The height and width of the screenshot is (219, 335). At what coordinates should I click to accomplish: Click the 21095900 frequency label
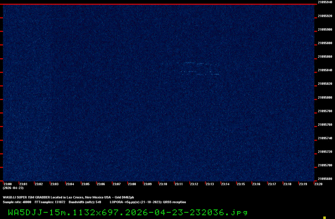[325, 30]
